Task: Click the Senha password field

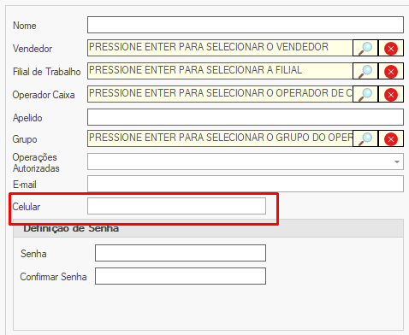Action: [x=181, y=253]
